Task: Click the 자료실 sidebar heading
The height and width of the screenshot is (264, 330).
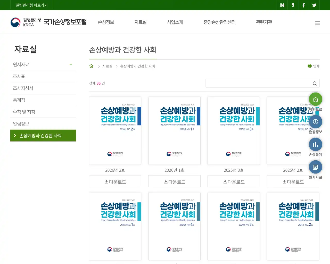Action: pyautogui.click(x=25, y=49)
